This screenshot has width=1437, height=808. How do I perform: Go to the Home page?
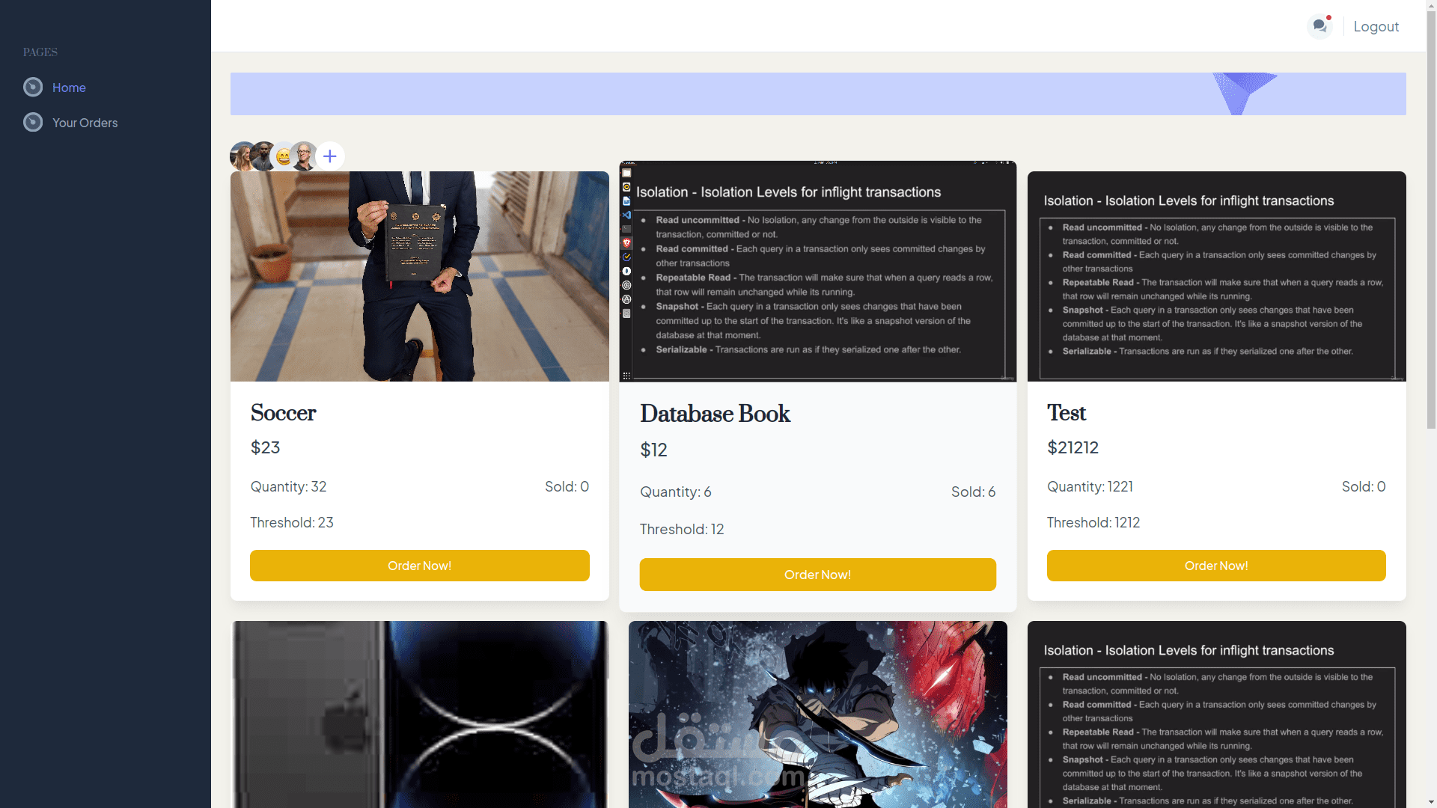tap(69, 88)
